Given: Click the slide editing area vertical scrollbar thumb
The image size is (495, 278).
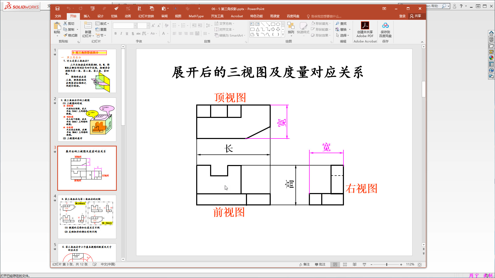Looking at the screenshot, I should coord(423,89).
